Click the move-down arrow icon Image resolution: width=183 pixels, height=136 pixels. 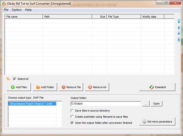click(x=179, y=33)
